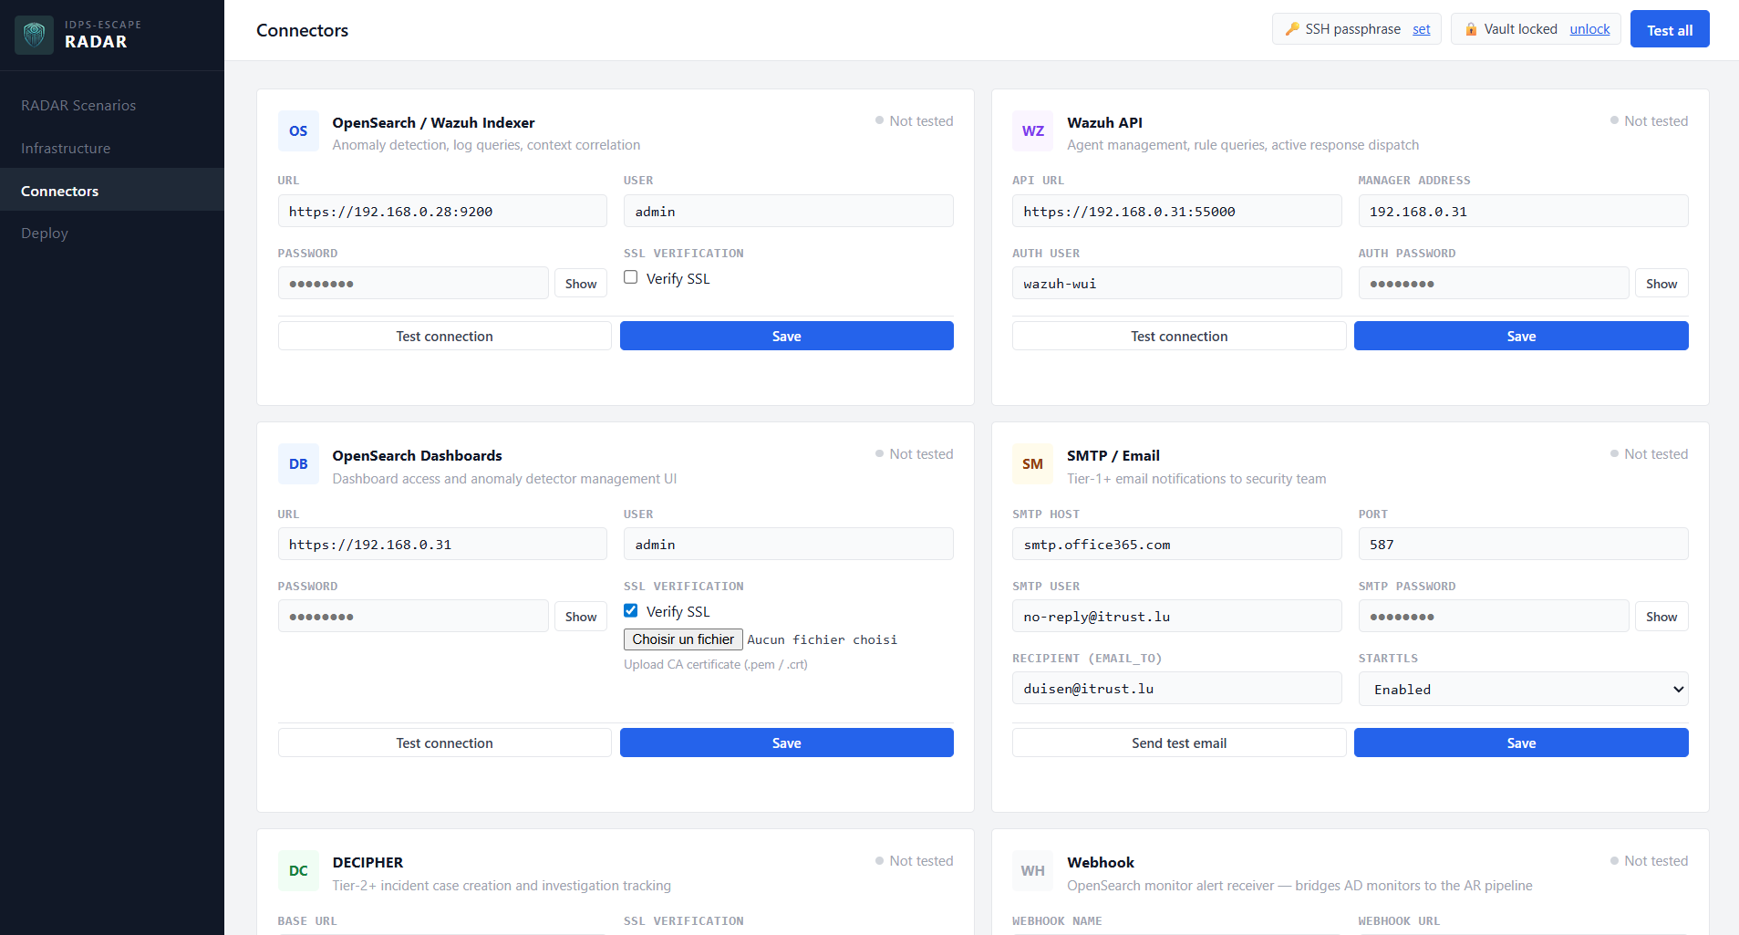Show the OpenSearch Dashboards password
Viewport: 1739px width, 935px height.
581,617
